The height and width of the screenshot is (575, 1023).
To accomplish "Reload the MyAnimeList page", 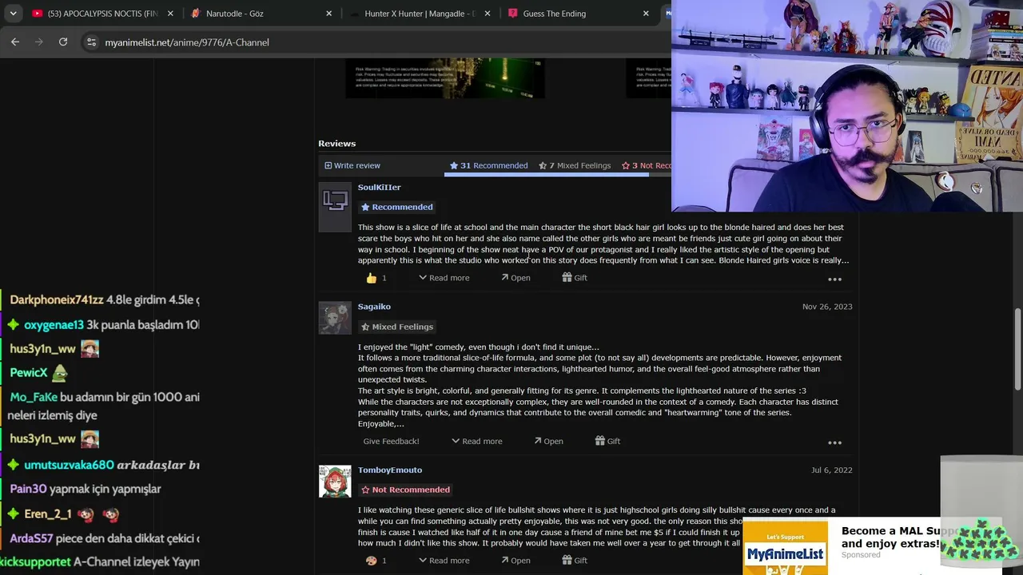I will pyautogui.click(x=63, y=42).
